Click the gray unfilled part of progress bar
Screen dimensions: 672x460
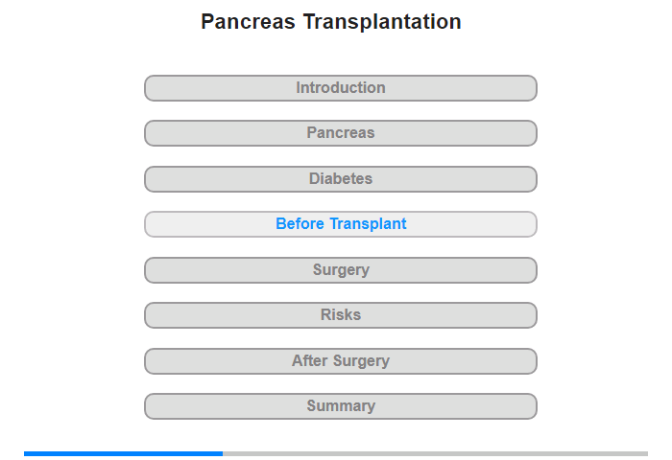(436, 453)
